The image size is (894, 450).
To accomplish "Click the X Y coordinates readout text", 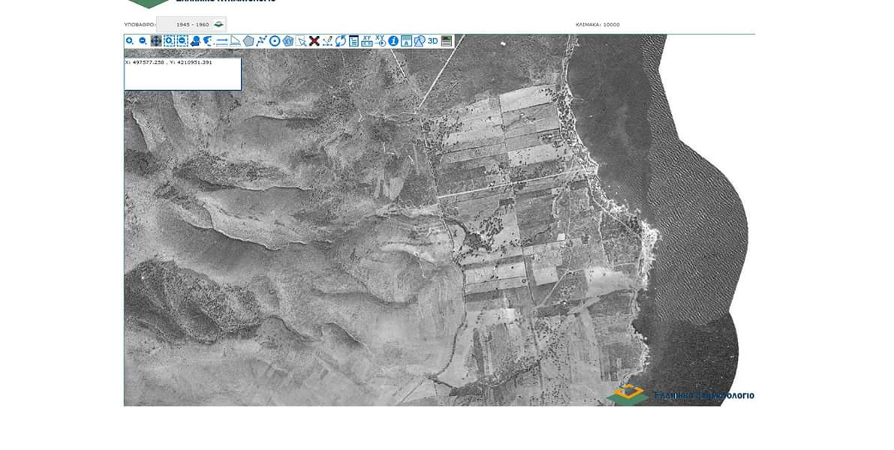I will [x=169, y=62].
